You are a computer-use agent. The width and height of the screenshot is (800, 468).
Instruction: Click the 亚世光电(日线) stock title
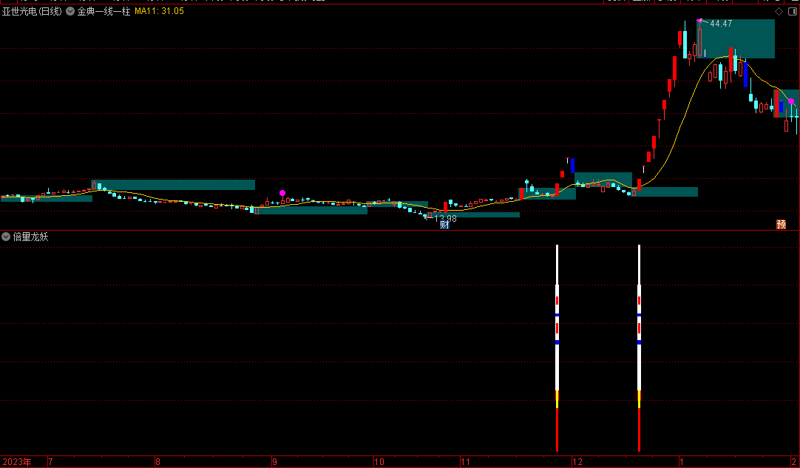click(x=32, y=11)
